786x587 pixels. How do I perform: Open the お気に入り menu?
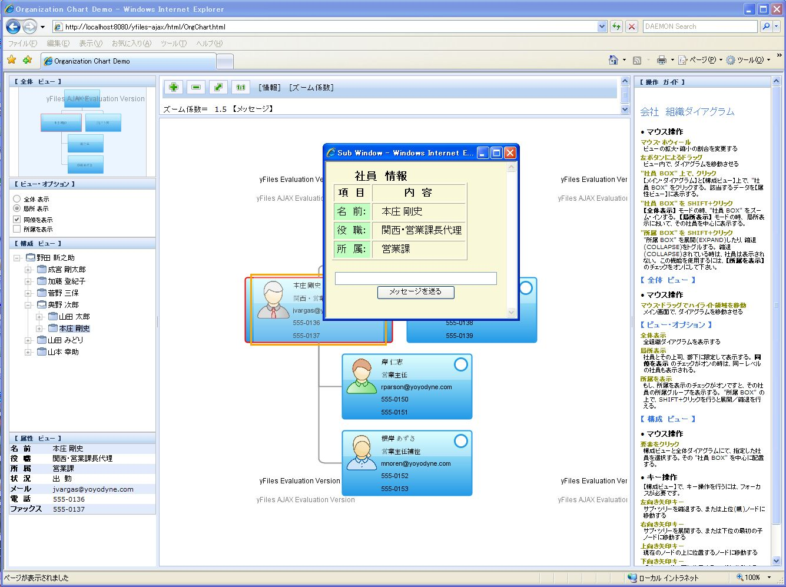coord(131,44)
